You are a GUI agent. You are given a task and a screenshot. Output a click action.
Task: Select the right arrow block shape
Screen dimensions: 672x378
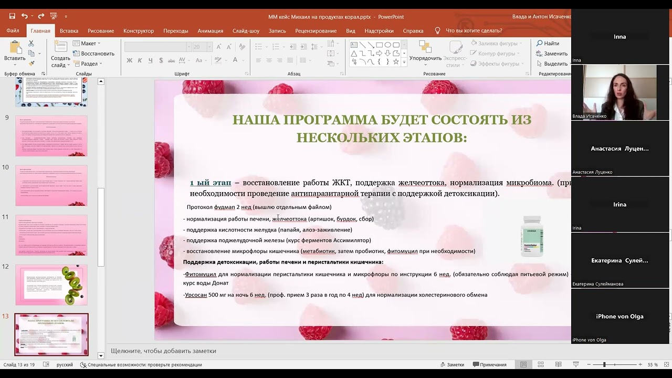click(x=379, y=54)
